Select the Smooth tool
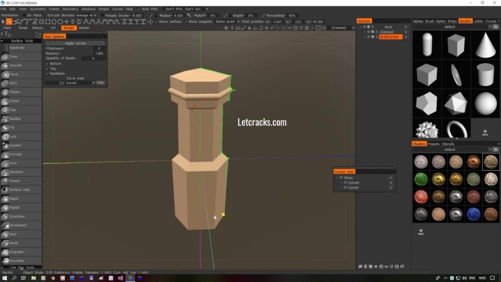The image size is (501, 282). coord(21,66)
